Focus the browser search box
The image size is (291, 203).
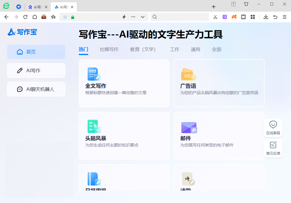point(180,17)
